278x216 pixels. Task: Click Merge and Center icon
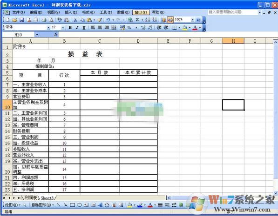114,27
